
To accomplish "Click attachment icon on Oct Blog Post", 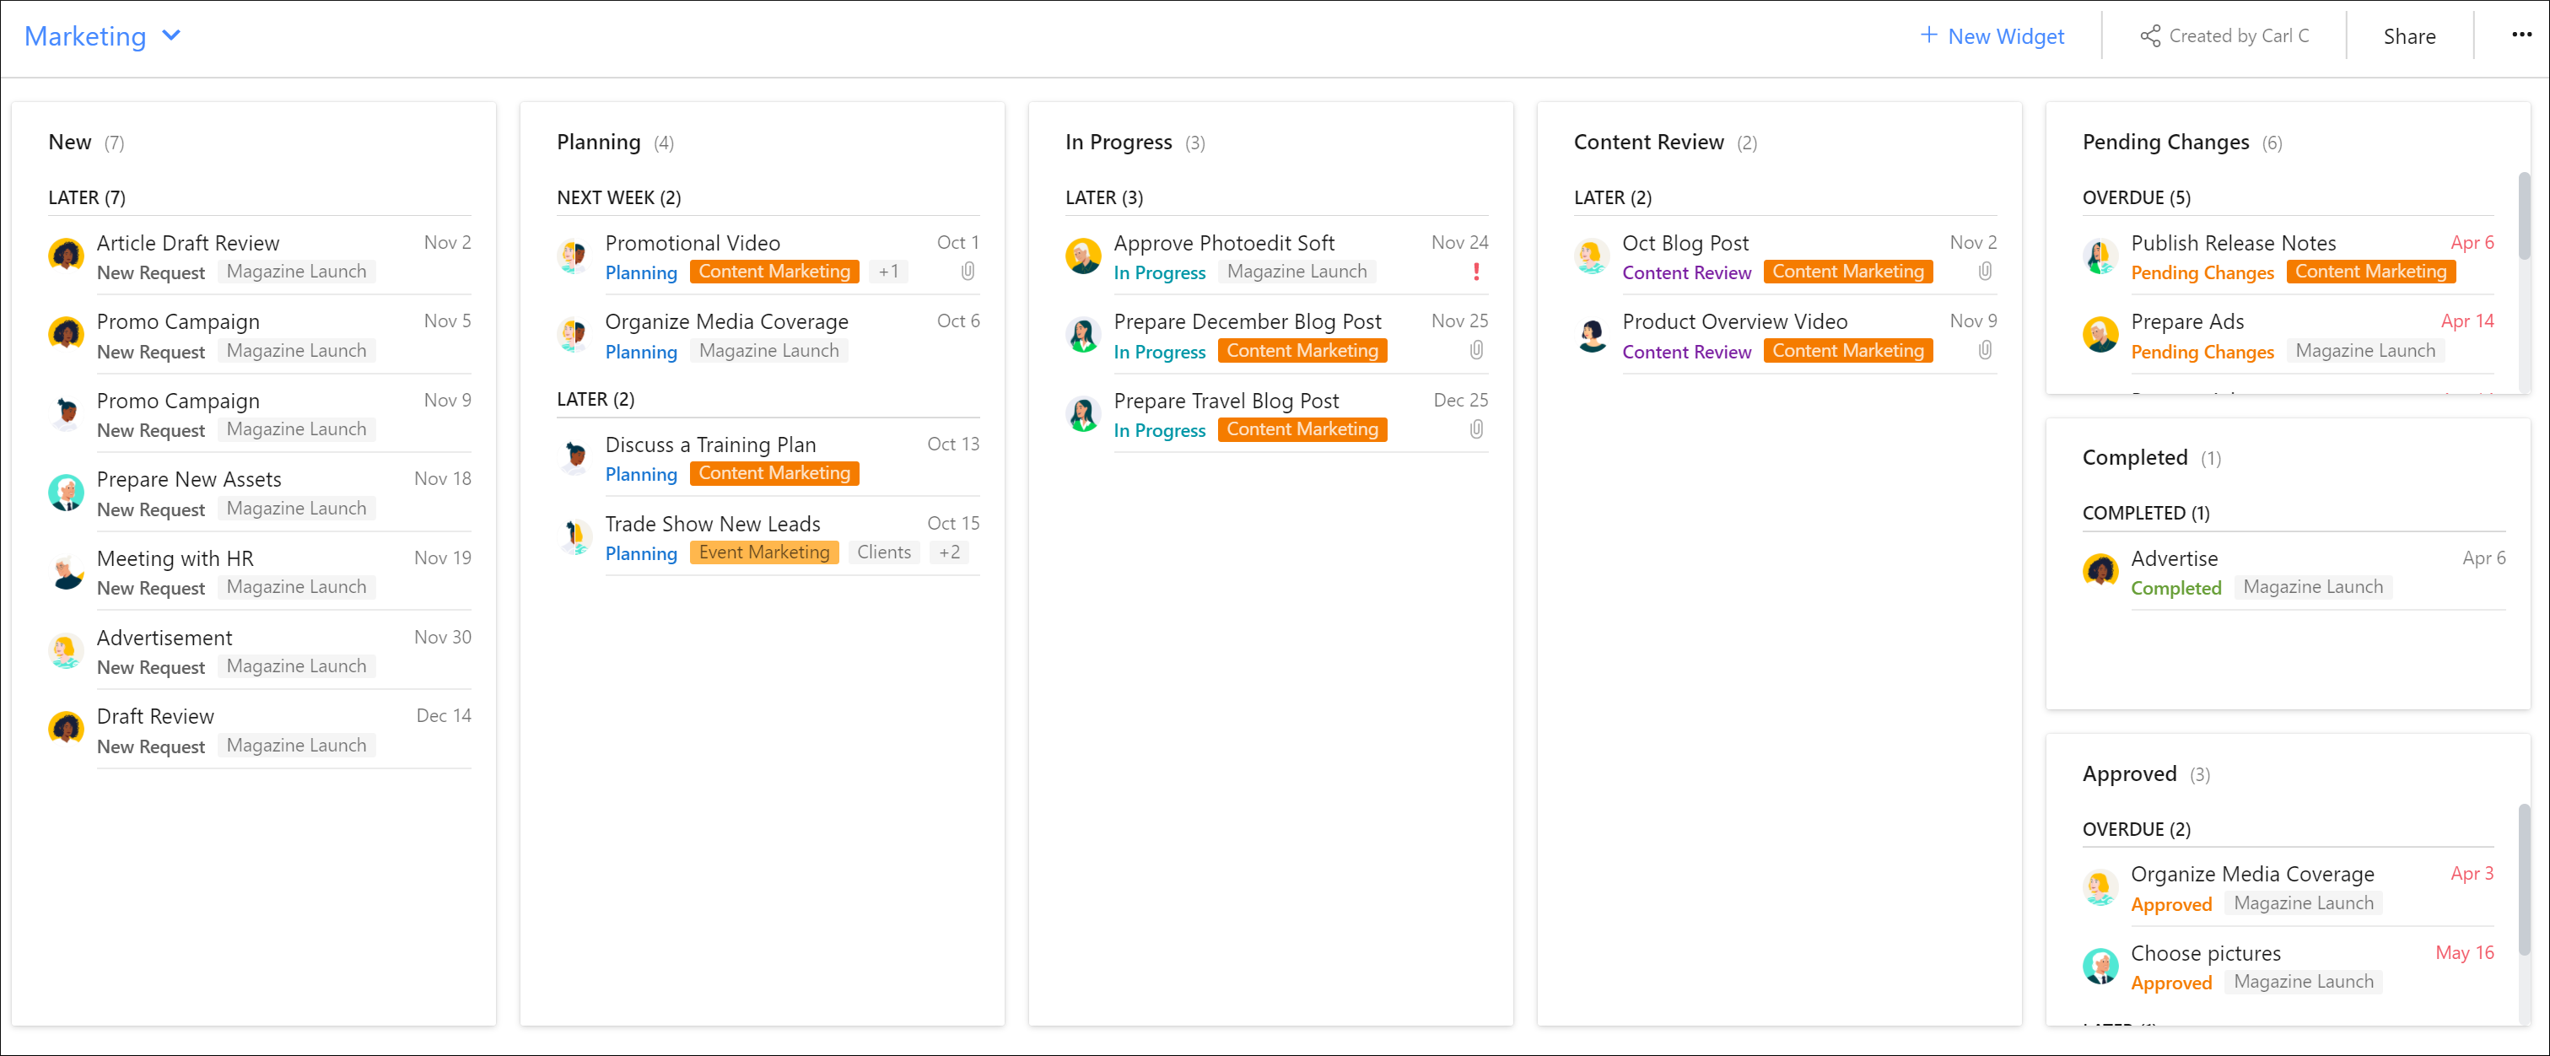I will pos(1984,272).
